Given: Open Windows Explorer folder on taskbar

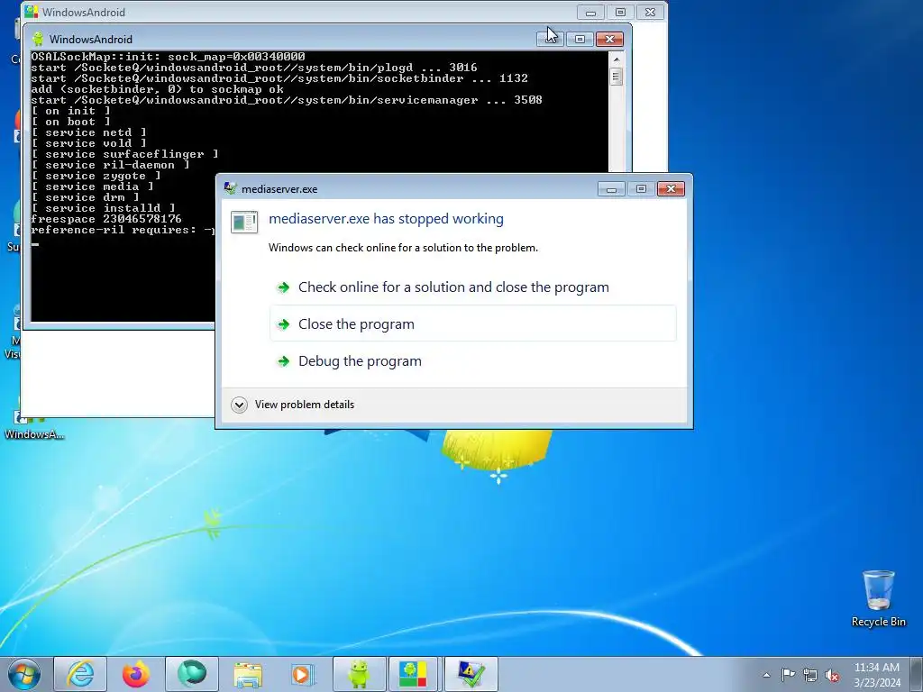Looking at the screenshot, I should (248, 674).
